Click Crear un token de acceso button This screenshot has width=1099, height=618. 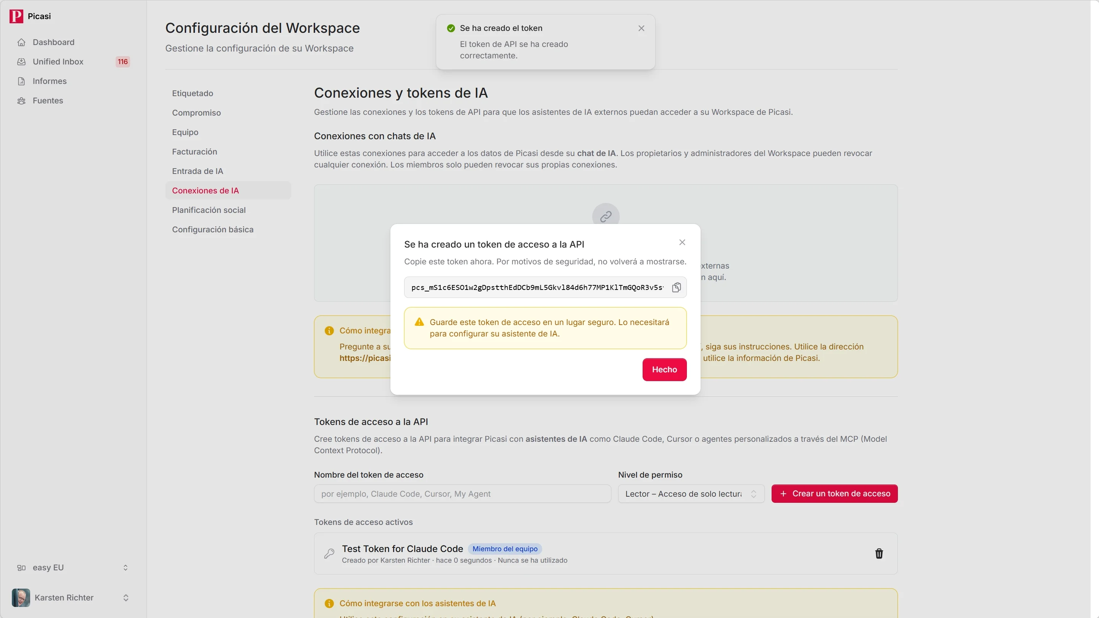835,494
